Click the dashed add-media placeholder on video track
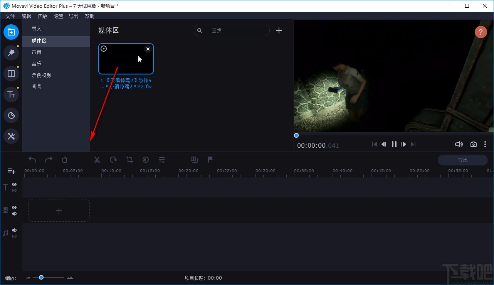The image size is (494, 285). coord(59,211)
